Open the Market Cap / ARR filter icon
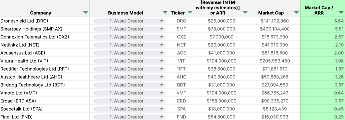Image resolution: width=345 pixels, height=120 pixels. click(x=341, y=13)
